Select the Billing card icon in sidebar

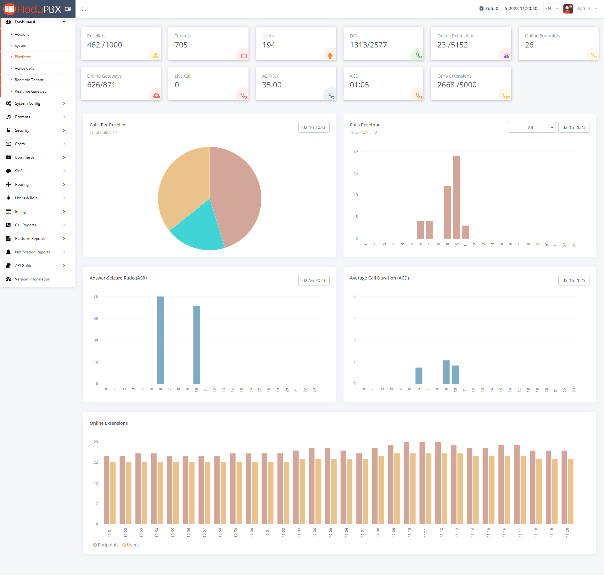pyautogui.click(x=8, y=211)
